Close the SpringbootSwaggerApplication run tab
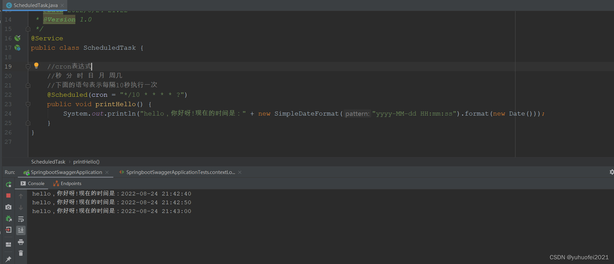This screenshot has height=264, width=614. pos(107,172)
